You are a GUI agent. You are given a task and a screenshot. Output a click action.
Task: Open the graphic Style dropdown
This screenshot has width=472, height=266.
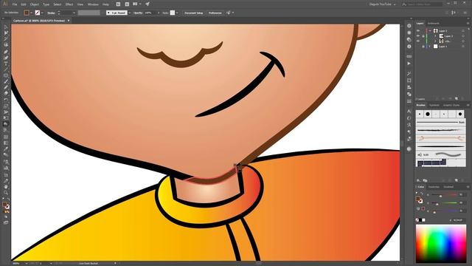177,13
